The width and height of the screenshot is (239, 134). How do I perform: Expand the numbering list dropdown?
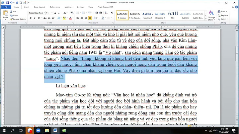(87, 13)
